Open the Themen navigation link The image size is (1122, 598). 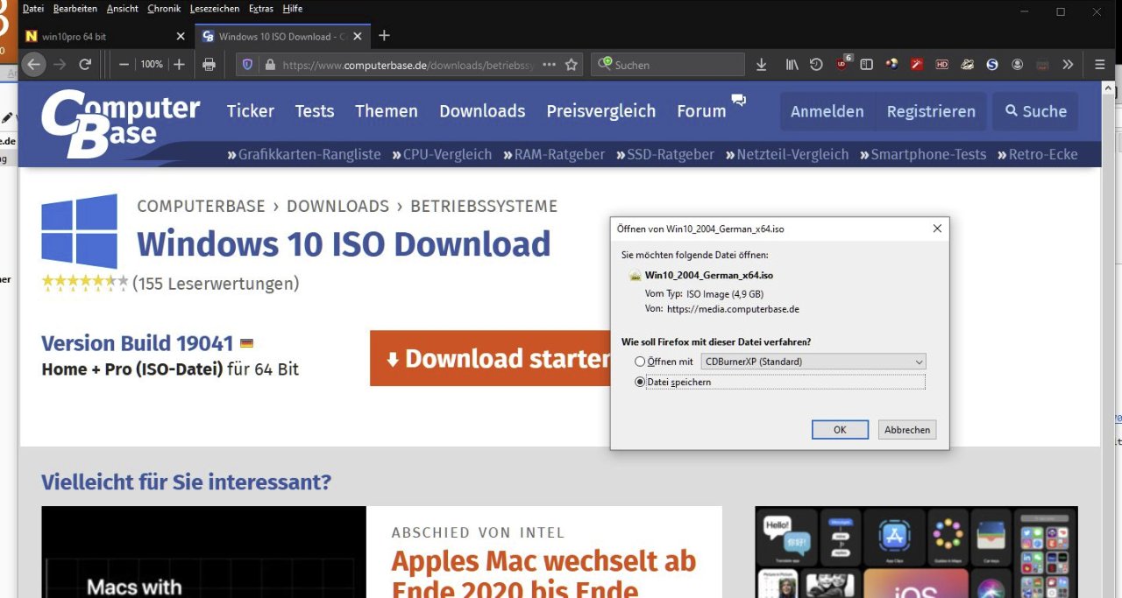(387, 111)
